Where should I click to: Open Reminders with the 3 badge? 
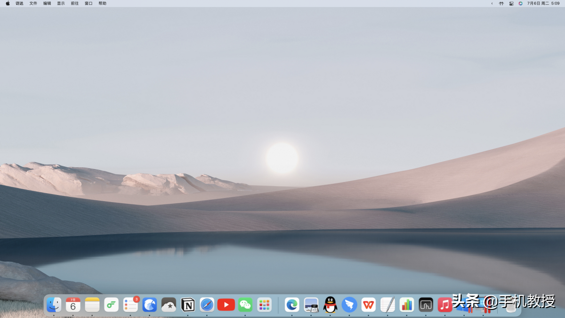tap(130, 305)
